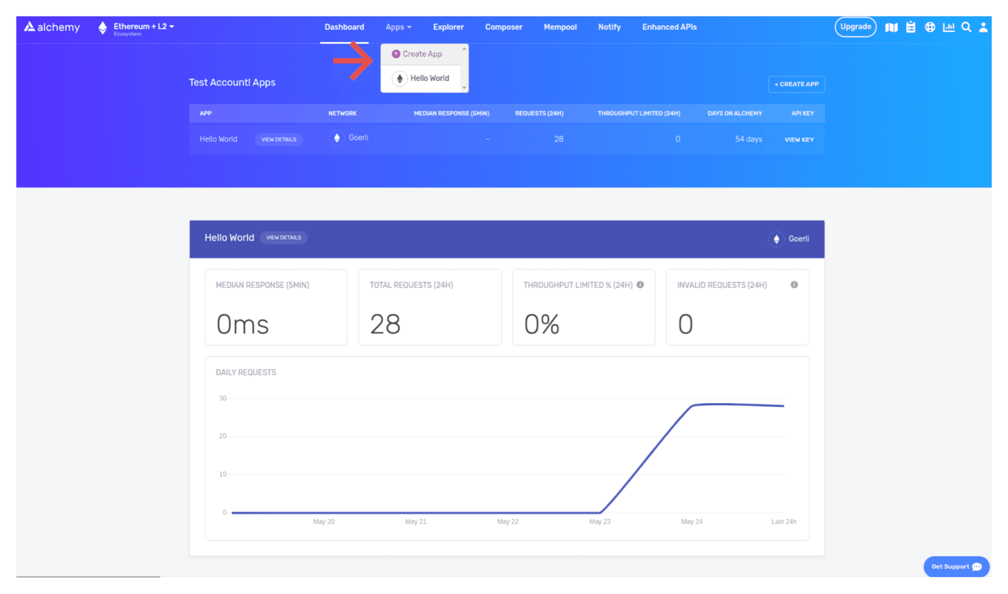This screenshot has height=594, width=1008.
Task: Open the clipboard checklist icon
Action: point(910,27)
